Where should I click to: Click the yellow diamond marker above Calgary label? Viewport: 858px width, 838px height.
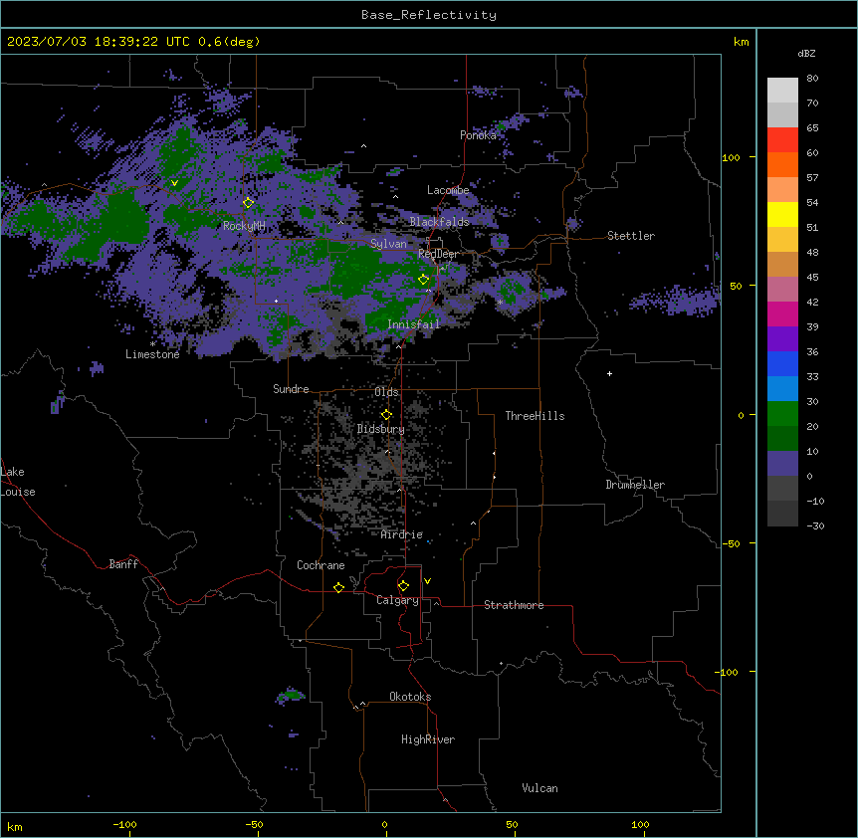(403, 586)
